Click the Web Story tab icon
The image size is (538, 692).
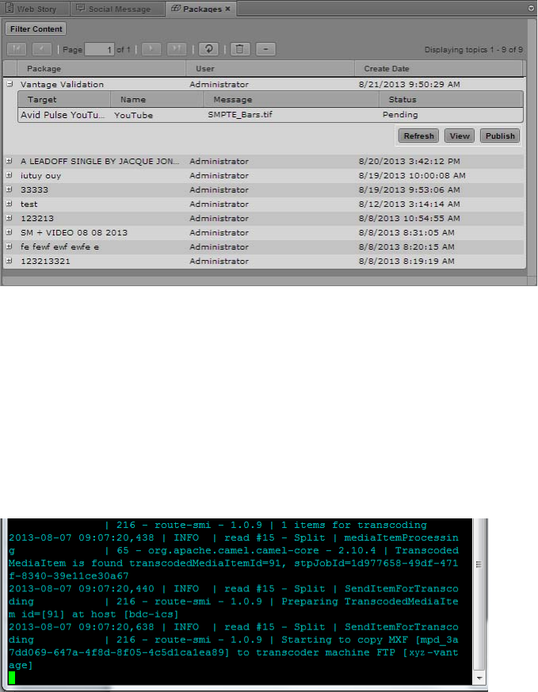coord(10,8)
